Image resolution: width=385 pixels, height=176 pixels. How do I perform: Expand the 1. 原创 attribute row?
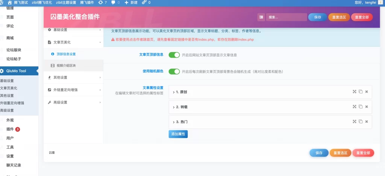270,92
